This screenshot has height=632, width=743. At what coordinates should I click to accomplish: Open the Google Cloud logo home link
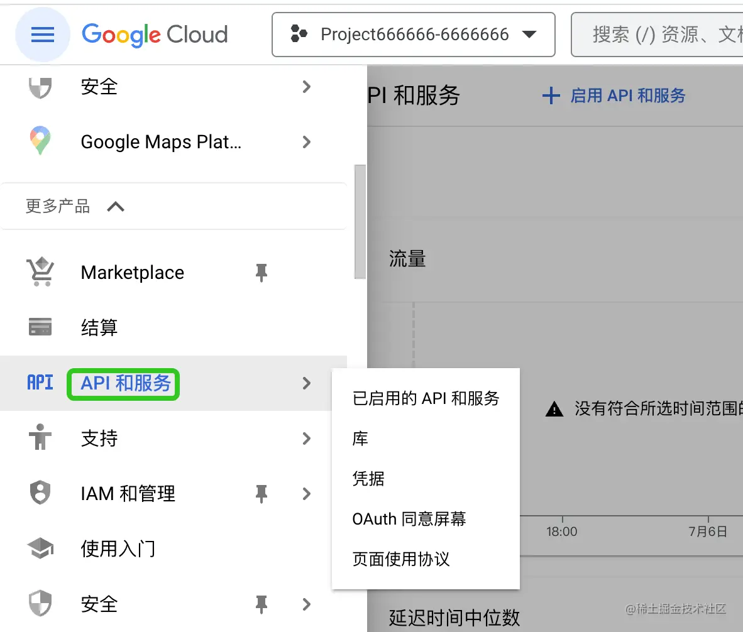tap(155, 35)
